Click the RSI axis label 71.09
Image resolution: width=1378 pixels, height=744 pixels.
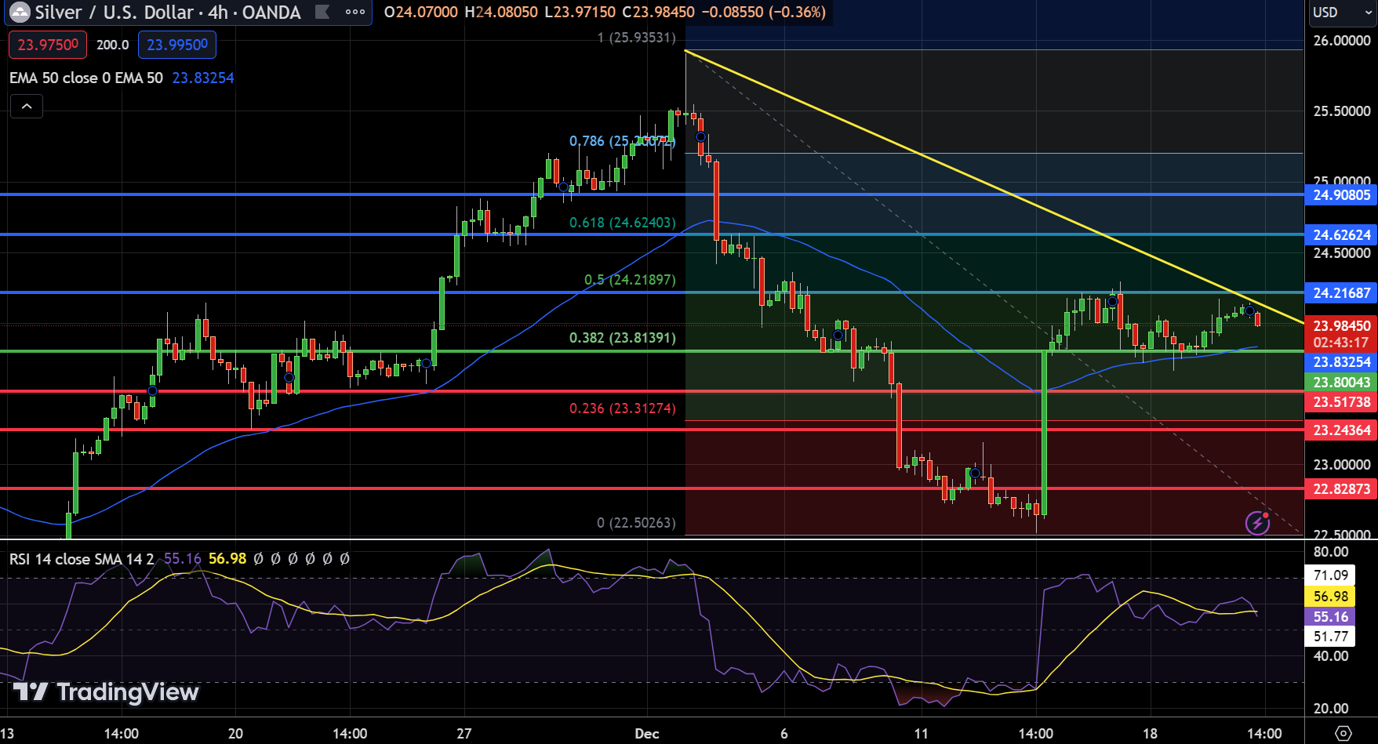(x=1330, y=575)
